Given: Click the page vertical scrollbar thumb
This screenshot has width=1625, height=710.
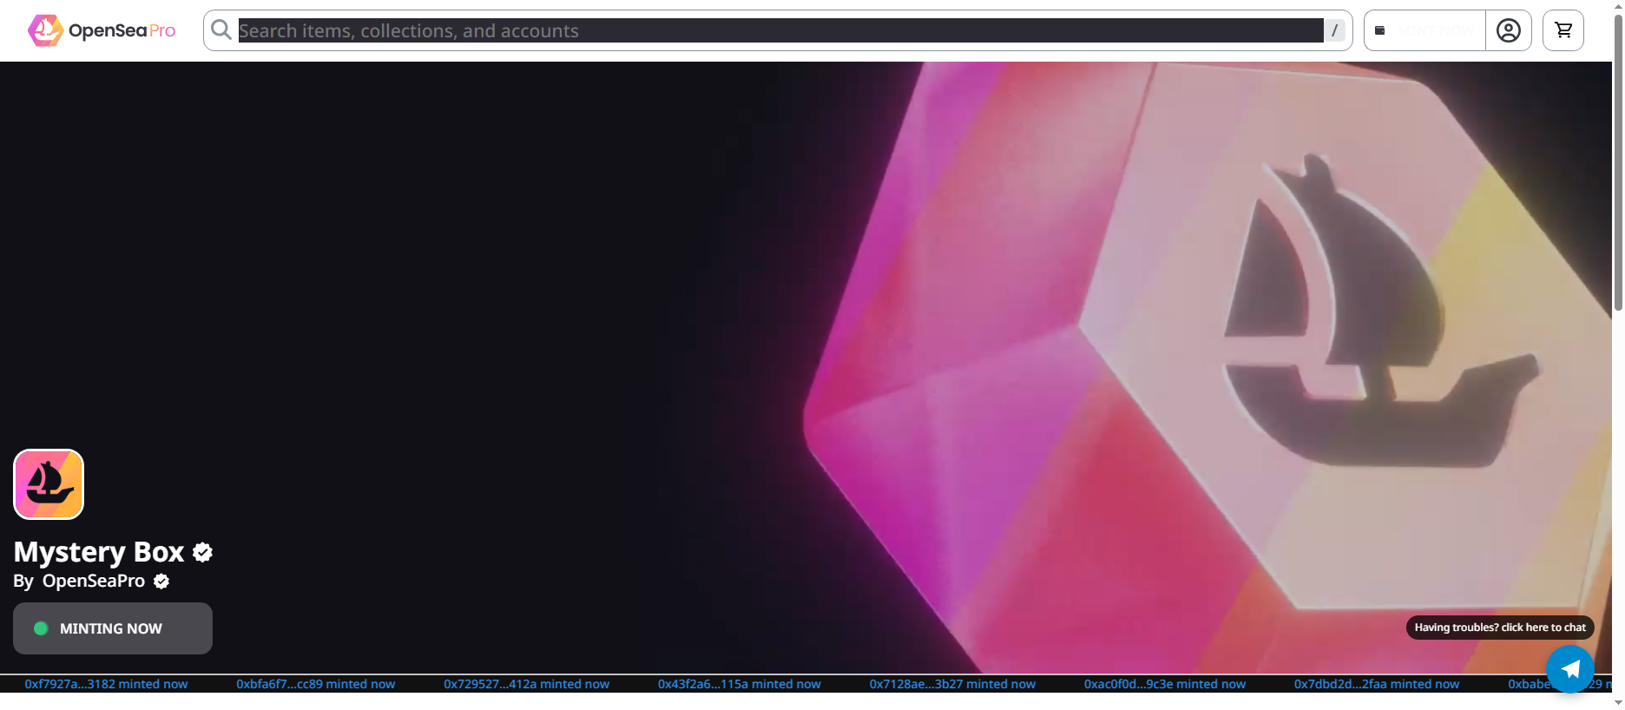Looking at the screenshot, I should click(1618, 161).
